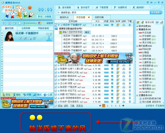Open the 网络收音机 playlist tab
Screen dimensions: 165x133
click(x=43, y=28)
